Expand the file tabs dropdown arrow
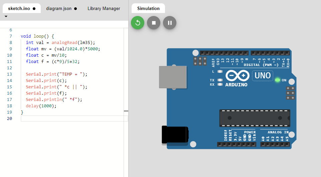The image size is (321, 177). point(6,16)
